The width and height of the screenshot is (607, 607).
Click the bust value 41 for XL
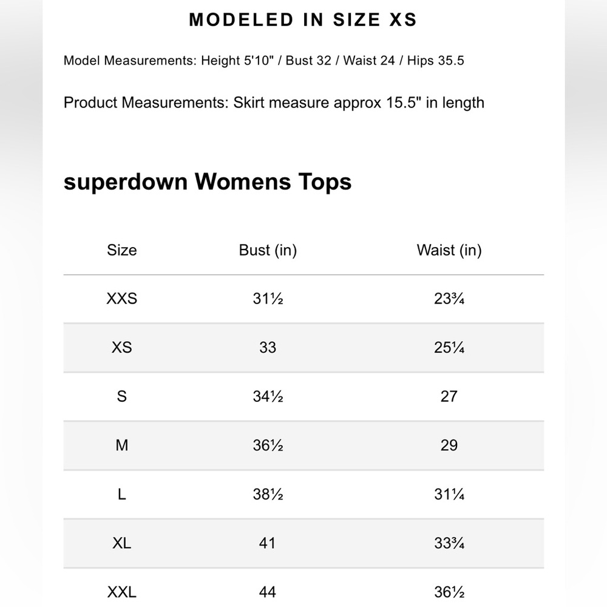[268, 543]
